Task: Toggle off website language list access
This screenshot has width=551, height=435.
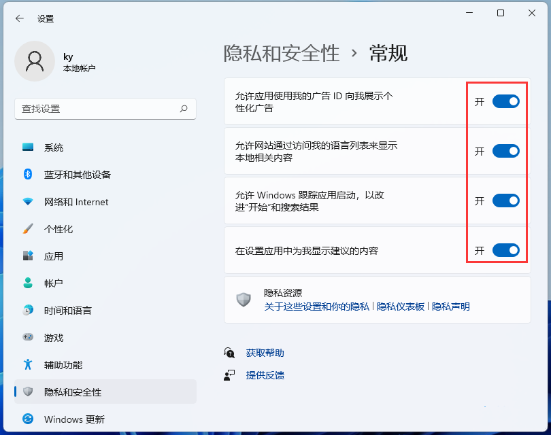Action: (x=505, y=151)
